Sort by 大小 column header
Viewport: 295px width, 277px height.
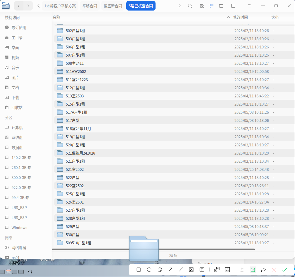(x=275, y=17)
